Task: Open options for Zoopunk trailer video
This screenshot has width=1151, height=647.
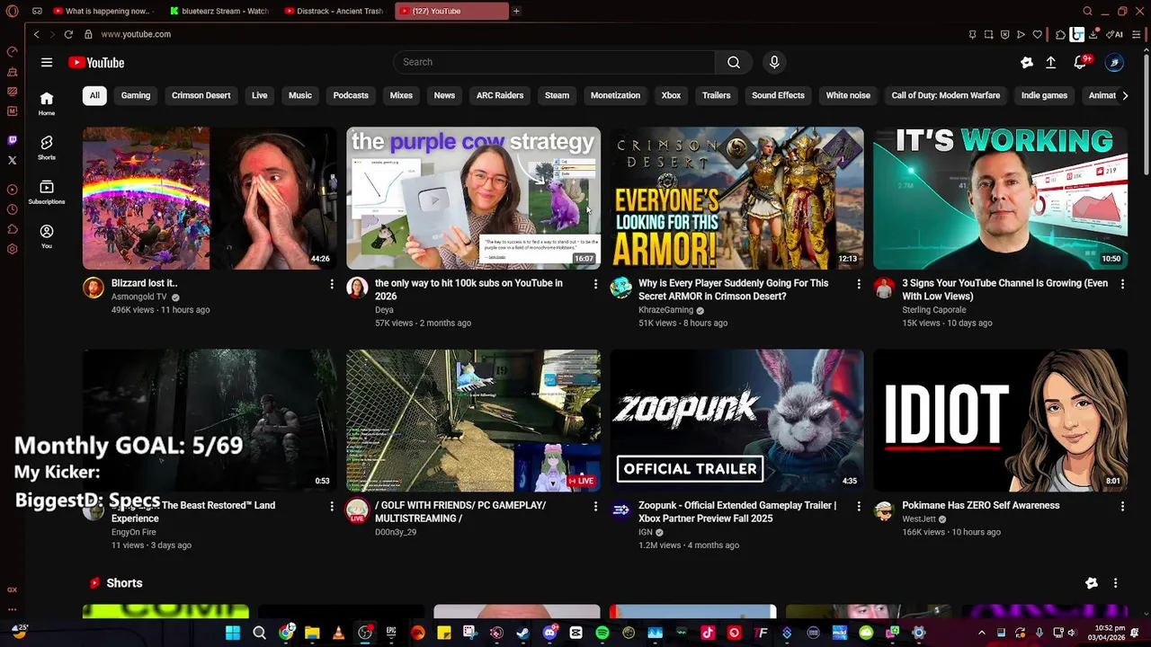Action: tap(859, 506)
